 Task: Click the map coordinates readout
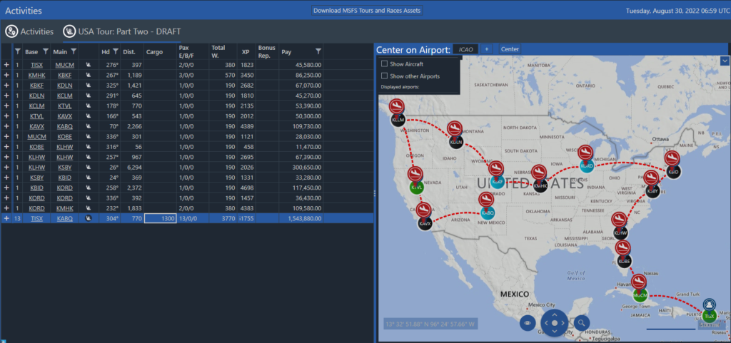click(430, 324)
